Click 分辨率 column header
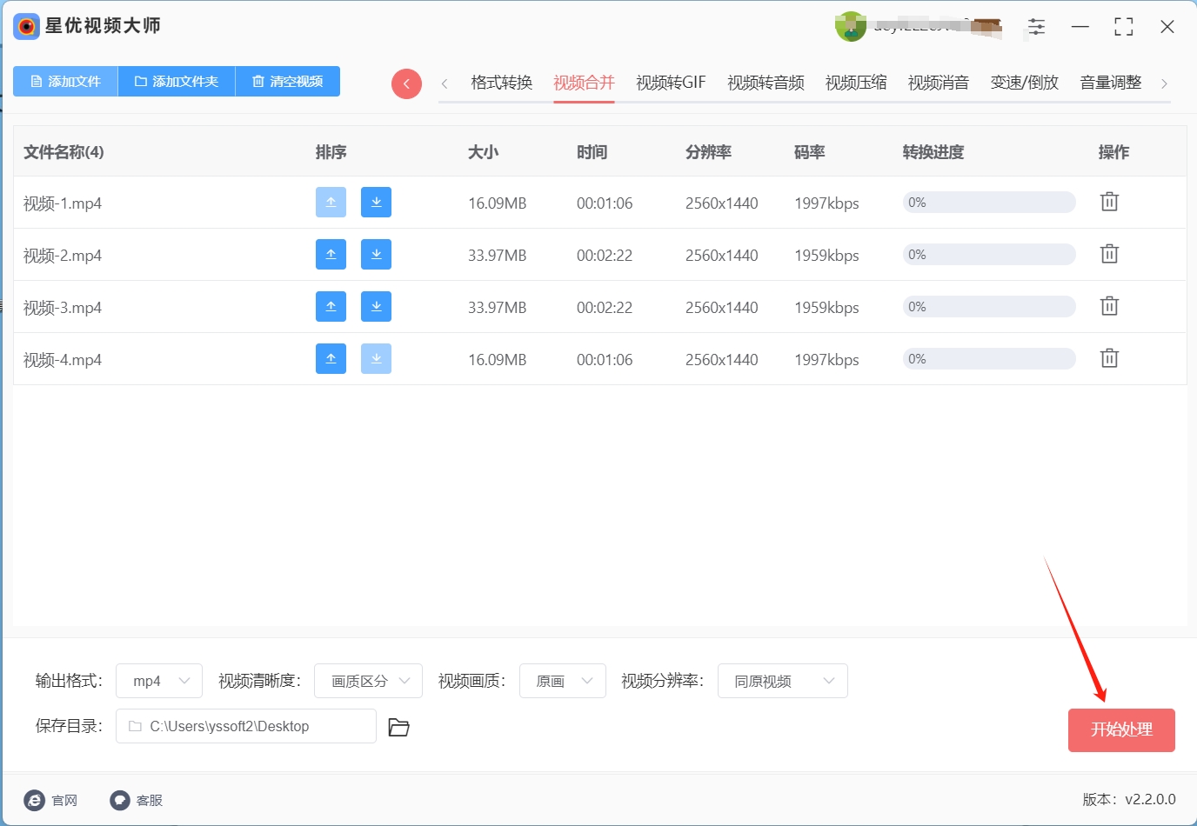This screenshot has width=1197, height=826. coord(708,152)
